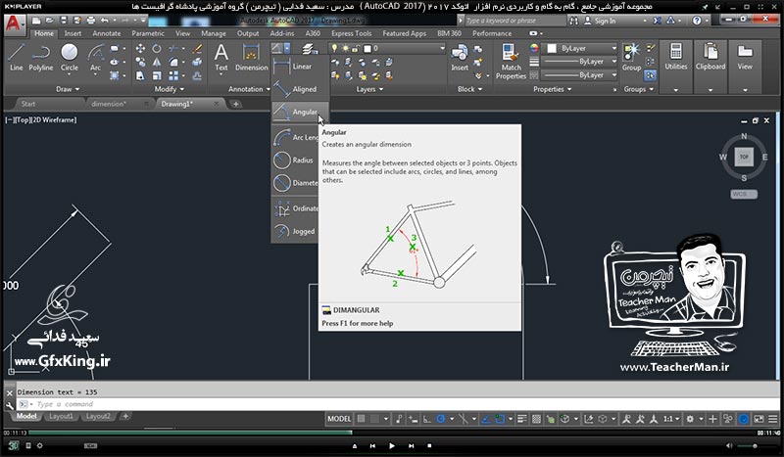Open the Parametric ribbon tab

[x=148, y=33]
